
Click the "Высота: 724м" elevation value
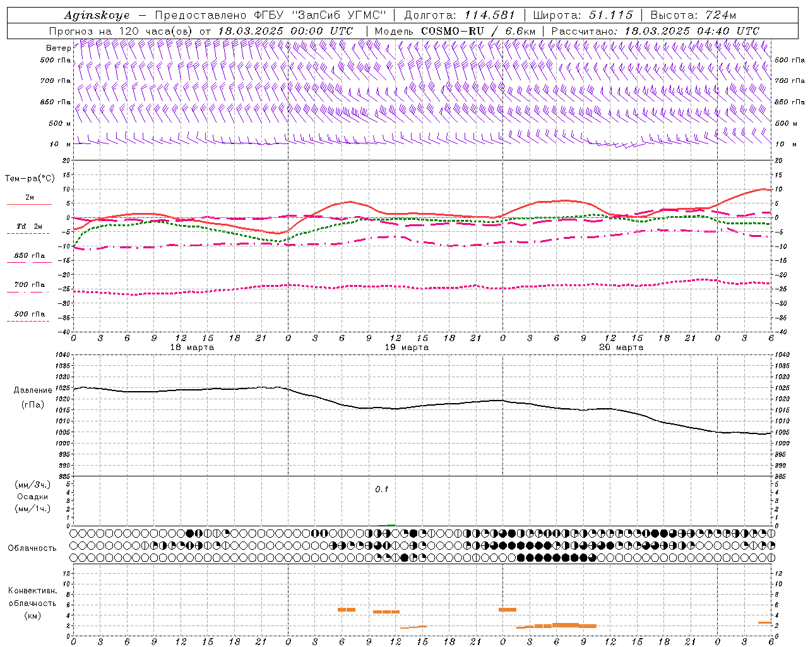[693, 15]
